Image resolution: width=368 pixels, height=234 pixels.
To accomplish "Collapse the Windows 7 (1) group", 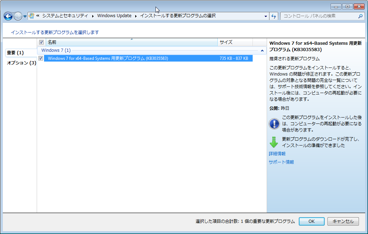I will (x=262, y=50).
